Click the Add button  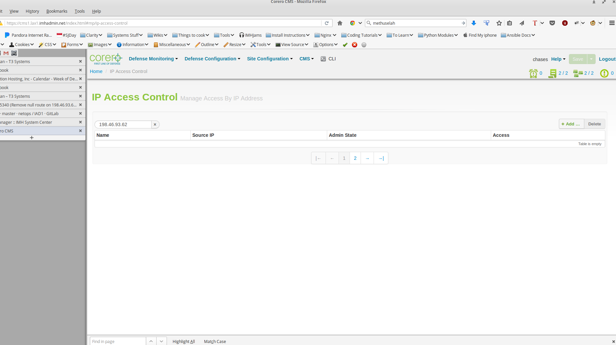571,124
